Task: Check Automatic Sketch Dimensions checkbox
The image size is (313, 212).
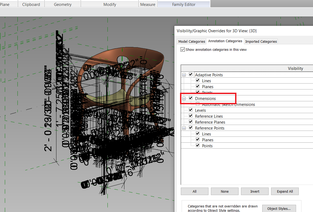Action: (198, 104)
